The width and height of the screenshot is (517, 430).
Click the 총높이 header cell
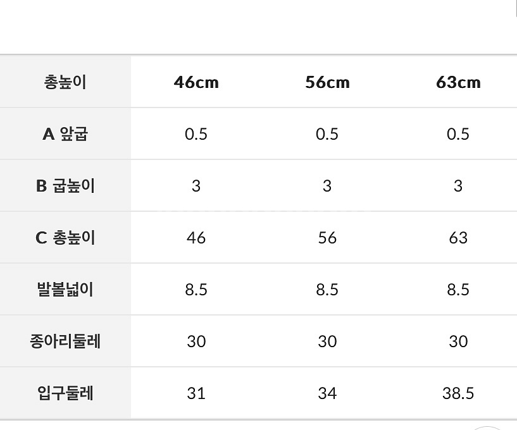pos(65,82)
